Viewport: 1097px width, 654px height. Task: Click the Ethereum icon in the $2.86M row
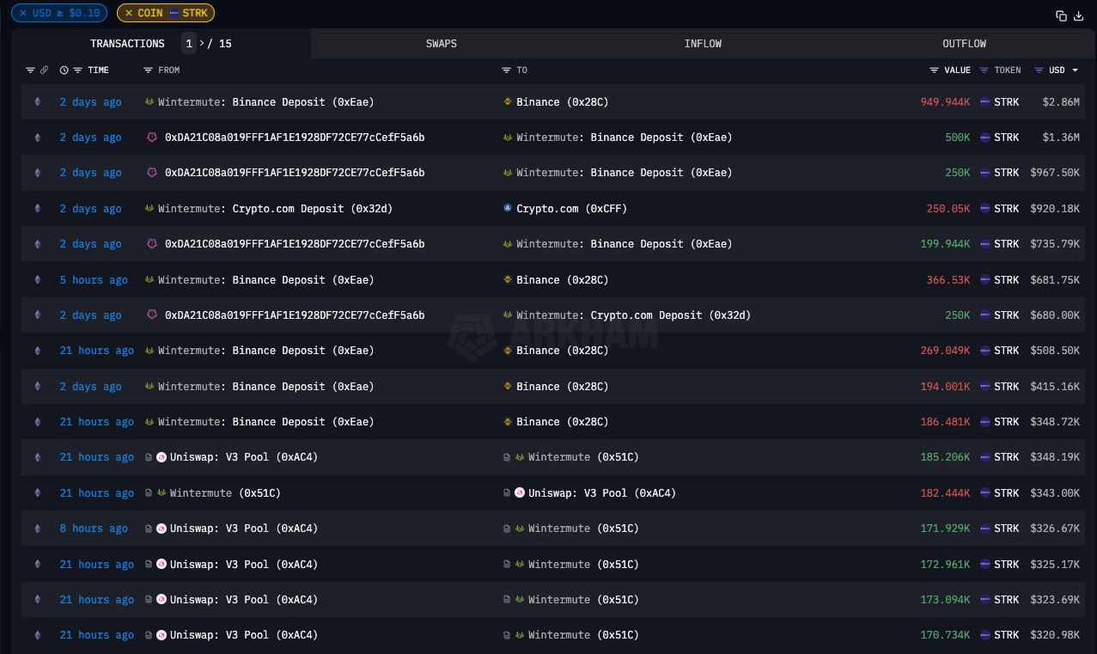pyautogui.click(x=37, y=102)
